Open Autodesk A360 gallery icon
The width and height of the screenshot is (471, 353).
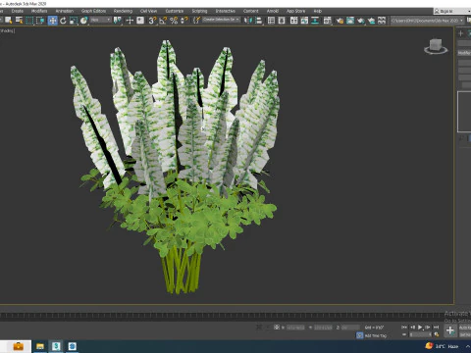[382, 21]
